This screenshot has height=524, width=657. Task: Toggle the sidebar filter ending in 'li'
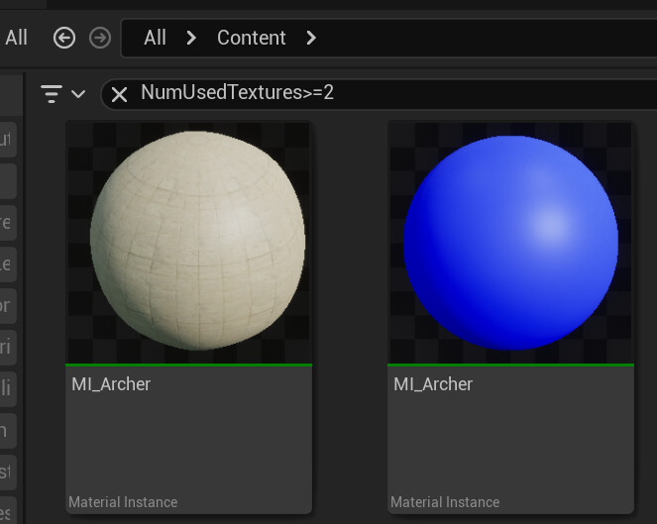(x=7, y=389)
